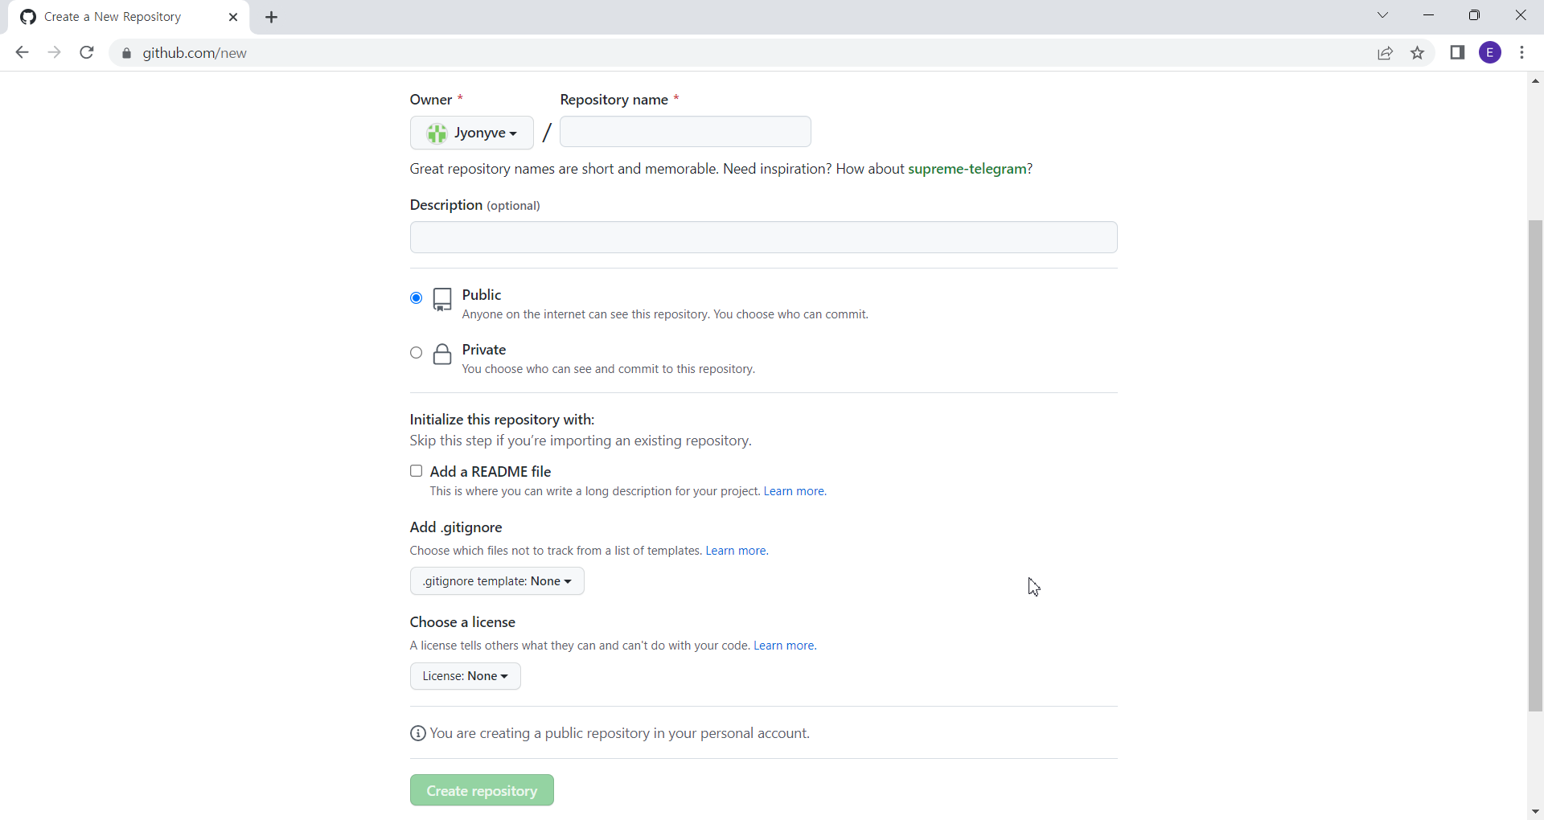Open a new browser tab
Screen dimensions: 1544x820
point(272,18)
